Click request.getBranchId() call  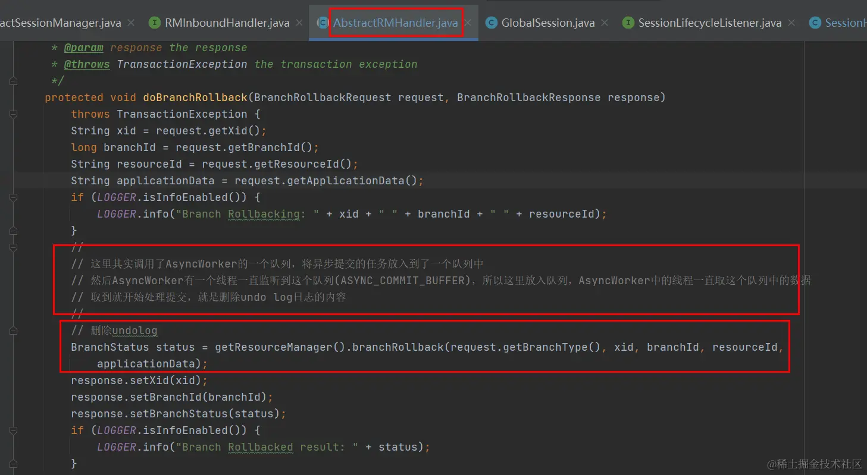click(244, 147)
